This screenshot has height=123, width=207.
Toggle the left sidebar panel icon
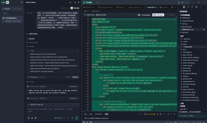coord(22,2)
